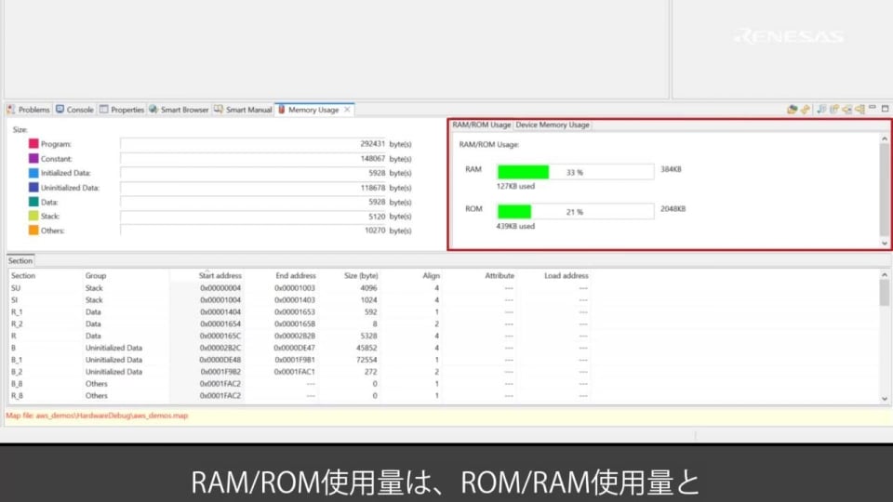
Task: Open the Properties tab
Action: (122, 110)
